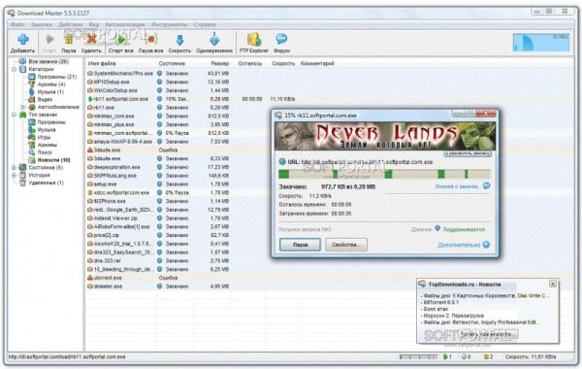Select the Видео category
Viewport: 582px width, 369px height.
tap(45, 99)
